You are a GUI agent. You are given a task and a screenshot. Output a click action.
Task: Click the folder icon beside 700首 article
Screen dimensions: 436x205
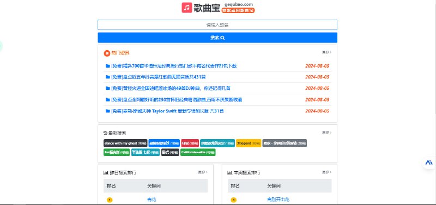107,66
